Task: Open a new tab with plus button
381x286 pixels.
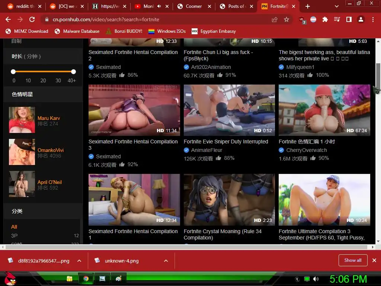Action: click(x=308, y=6)
